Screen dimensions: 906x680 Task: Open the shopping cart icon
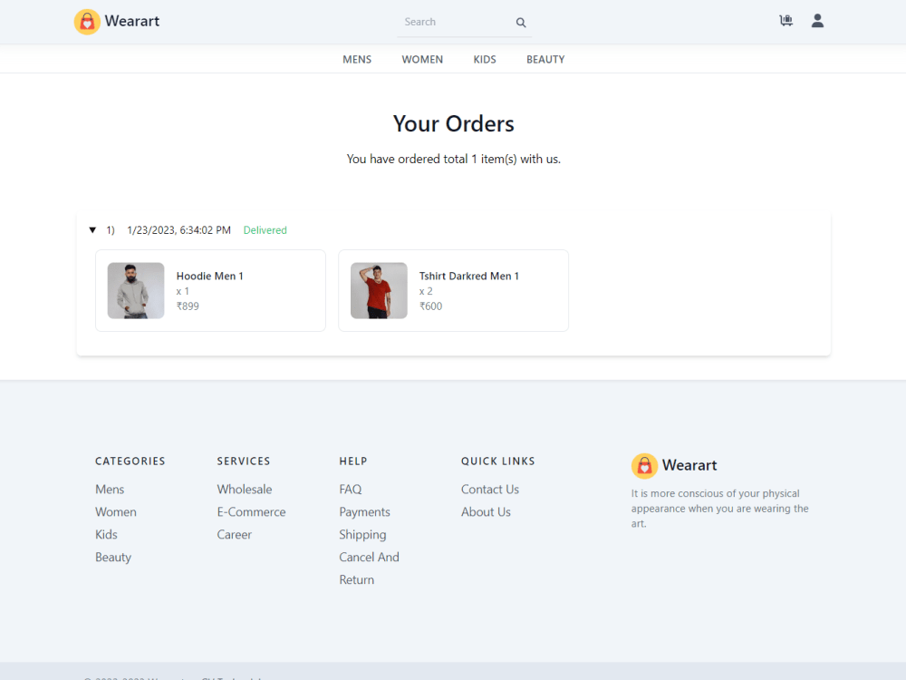pyautogui.click(x=786, y=21)
